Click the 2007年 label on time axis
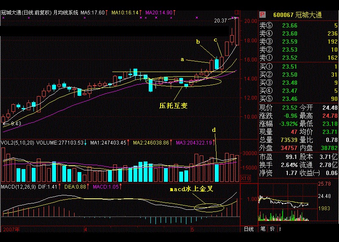The height and width of the screenshot is (242, 339). [11, 229]
